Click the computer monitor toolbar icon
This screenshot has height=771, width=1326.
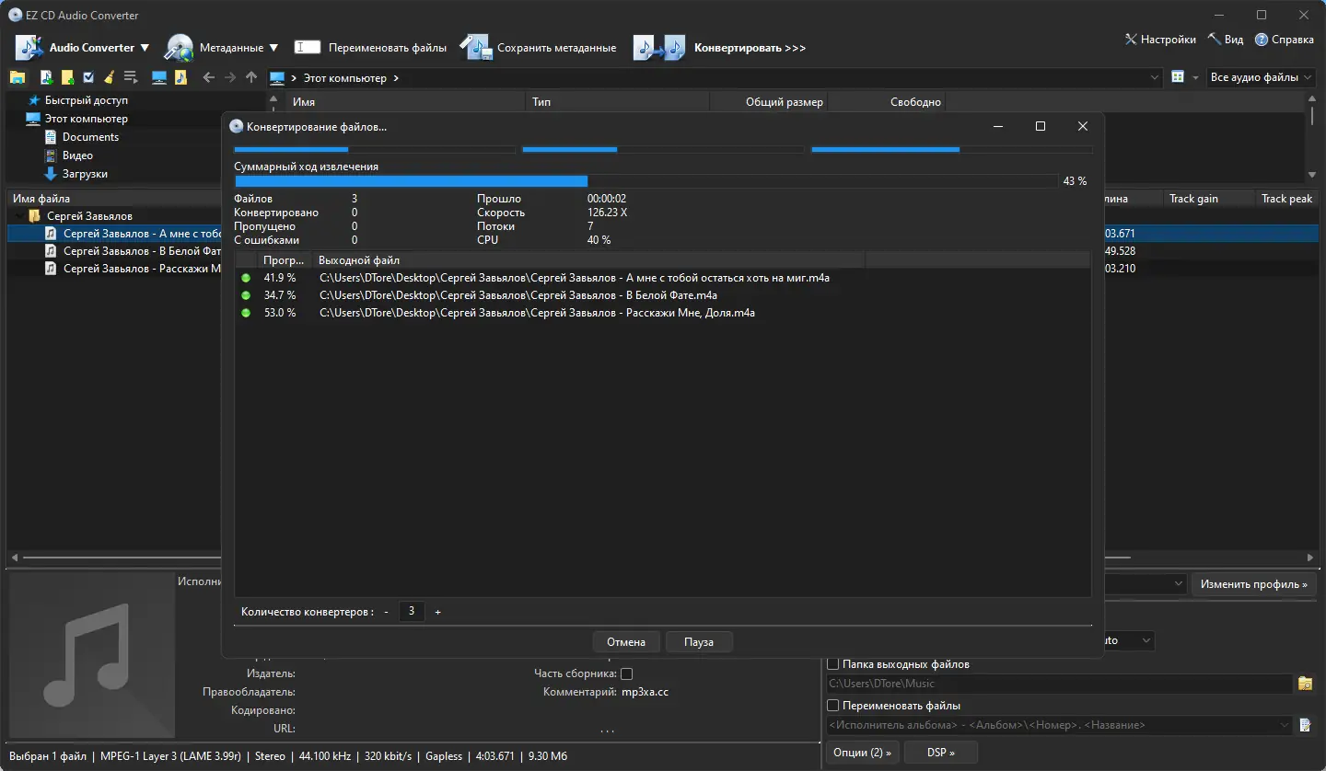click(x=159, y=77)
